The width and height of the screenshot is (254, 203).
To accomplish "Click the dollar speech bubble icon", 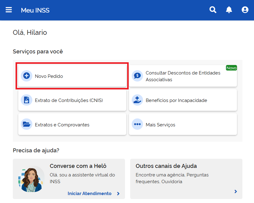I will [137, 76].
